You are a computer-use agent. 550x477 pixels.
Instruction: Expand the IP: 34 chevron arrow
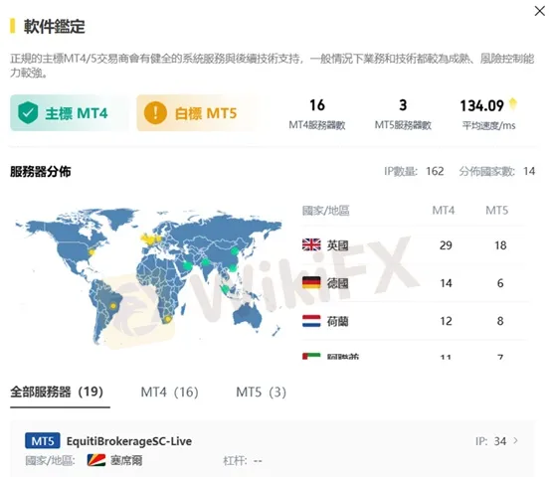point(515,440)
